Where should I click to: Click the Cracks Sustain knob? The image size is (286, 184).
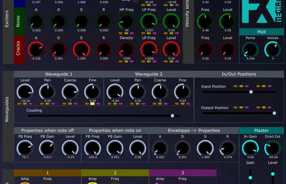click(x=81, y=50)
